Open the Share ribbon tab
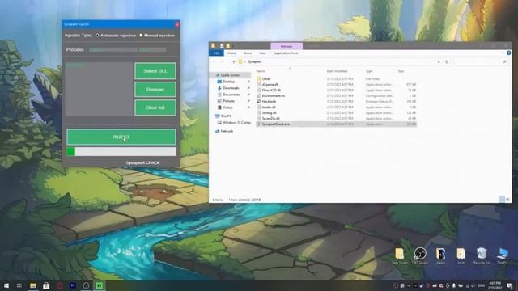 coord(247,53)
